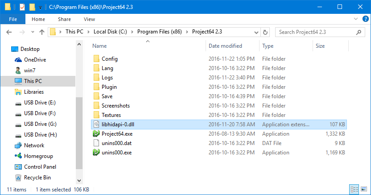The image size is (371, 195).
Task: Click the navigation pane scroll up arrow
Action: [79, 44]
